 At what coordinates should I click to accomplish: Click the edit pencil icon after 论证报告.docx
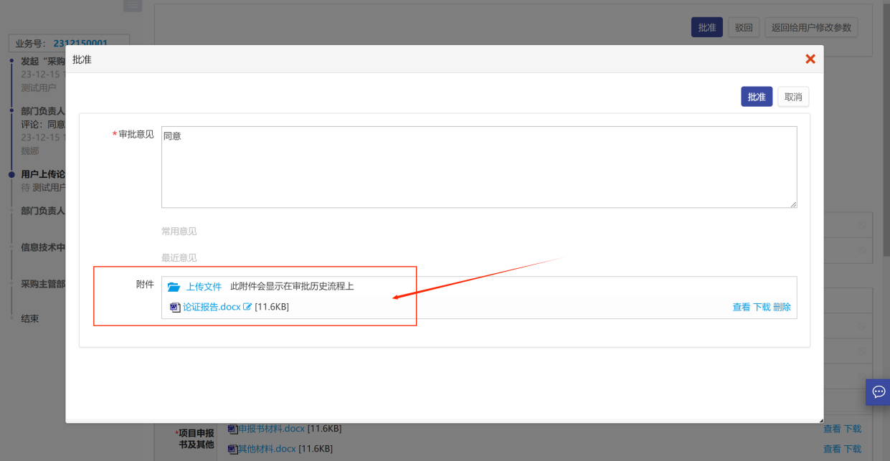coord(247,307)
